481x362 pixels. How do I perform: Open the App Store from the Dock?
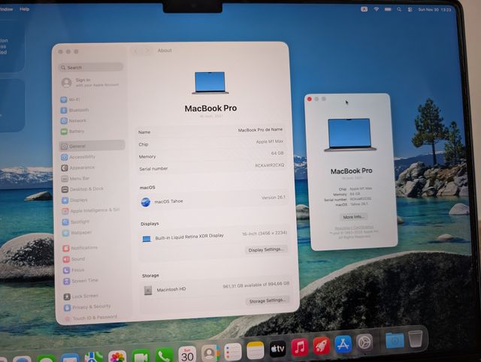[343, 344]
